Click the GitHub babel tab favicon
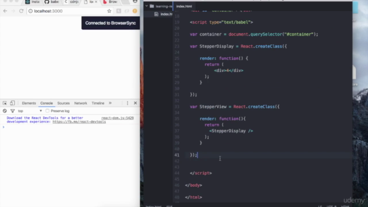Viewport: 368px width, 207px height. pyautogui.click(x=47, y=2)
